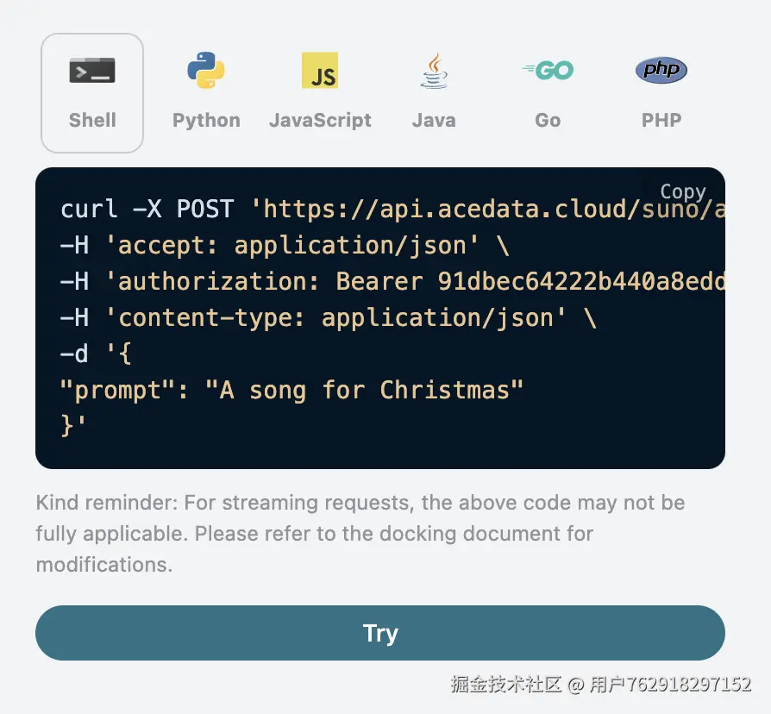This screenshot has width=771, height=714.
Task: Switch to the Go tab label
Action: (x=548, y=120)
